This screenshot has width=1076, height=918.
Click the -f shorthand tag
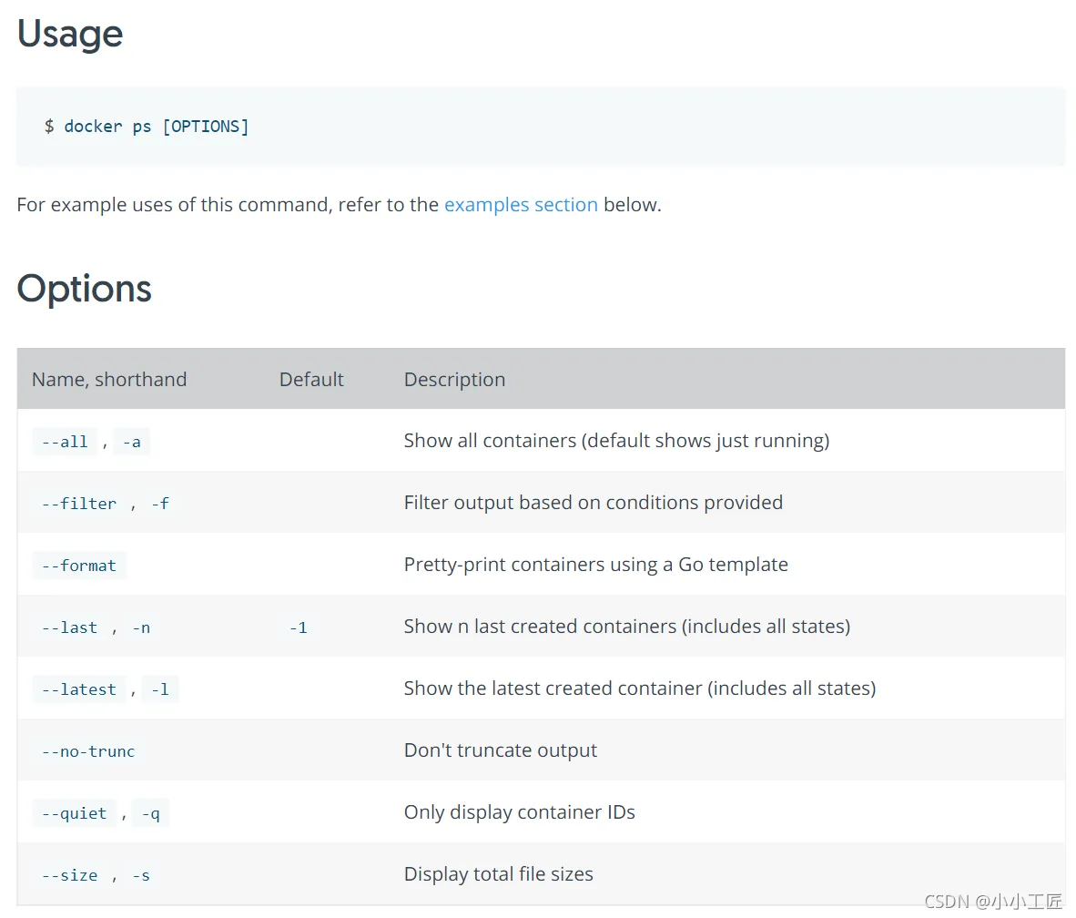pyautogui.click(x=160, y=504)
